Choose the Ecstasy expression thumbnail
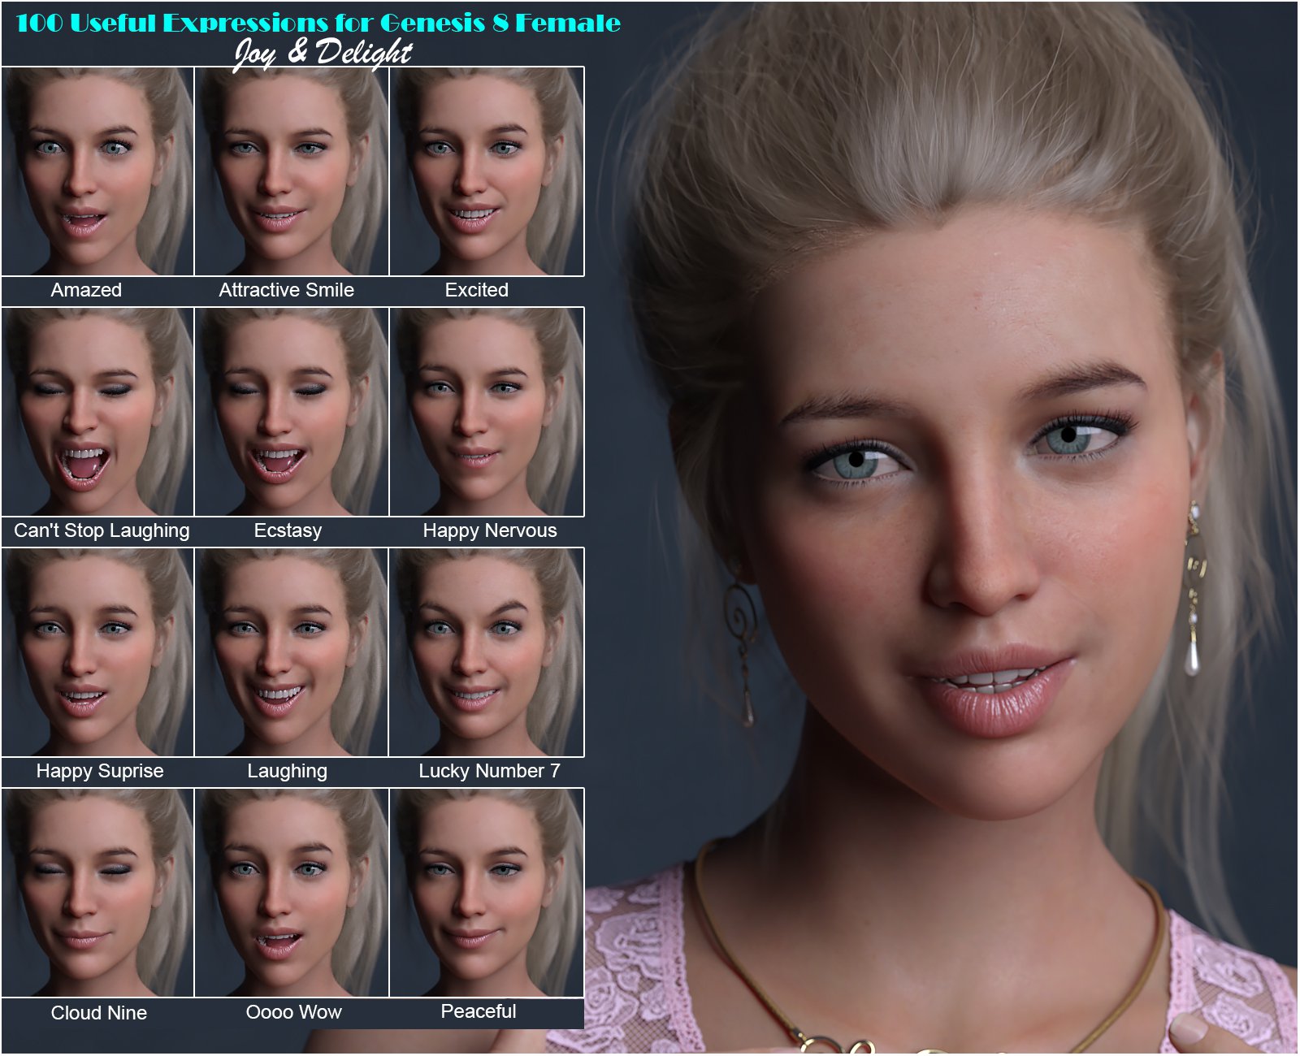1300x1056 pixels. point(292,412)
